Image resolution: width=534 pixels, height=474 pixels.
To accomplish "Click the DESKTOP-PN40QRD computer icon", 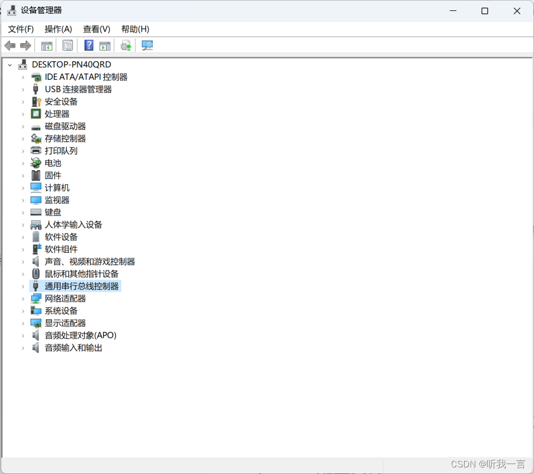I will (x=23, y=65).
